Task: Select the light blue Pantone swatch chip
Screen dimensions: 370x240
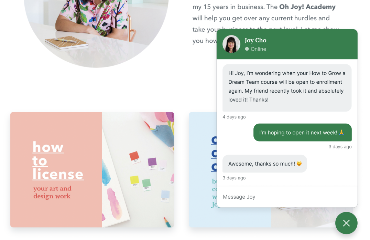Action: coord(165,196)
